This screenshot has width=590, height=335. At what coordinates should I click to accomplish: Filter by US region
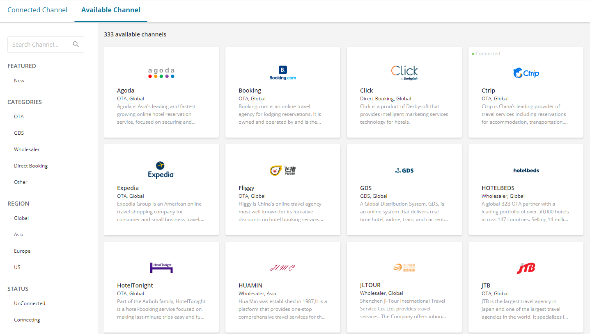[x=17, y=267]
